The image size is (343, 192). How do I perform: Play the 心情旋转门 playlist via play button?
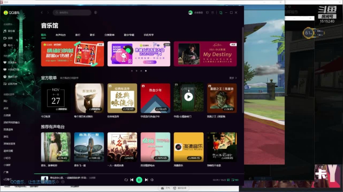189,97
